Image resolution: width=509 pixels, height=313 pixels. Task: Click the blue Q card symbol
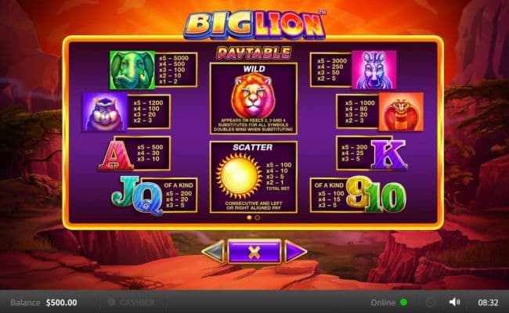click(x=147, y=198)
